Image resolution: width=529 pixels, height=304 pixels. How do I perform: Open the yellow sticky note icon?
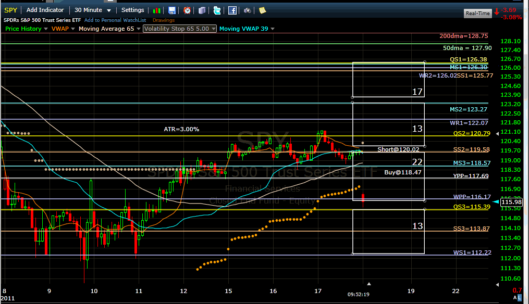click(263, 10)
